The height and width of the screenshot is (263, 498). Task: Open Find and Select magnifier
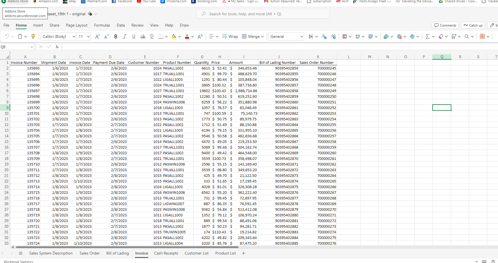pos(467,36)
